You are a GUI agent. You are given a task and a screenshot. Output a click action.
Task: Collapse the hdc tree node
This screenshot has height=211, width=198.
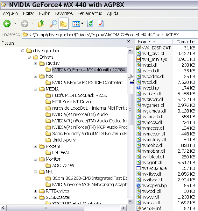(x=35, y=76)
